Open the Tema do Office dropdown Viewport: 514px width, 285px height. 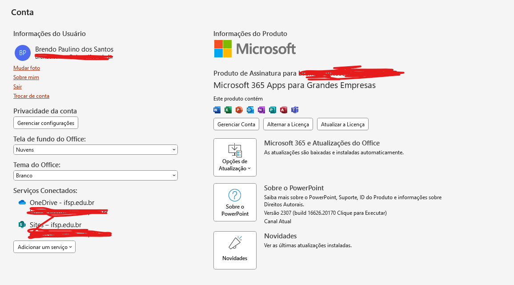[96, 176]
